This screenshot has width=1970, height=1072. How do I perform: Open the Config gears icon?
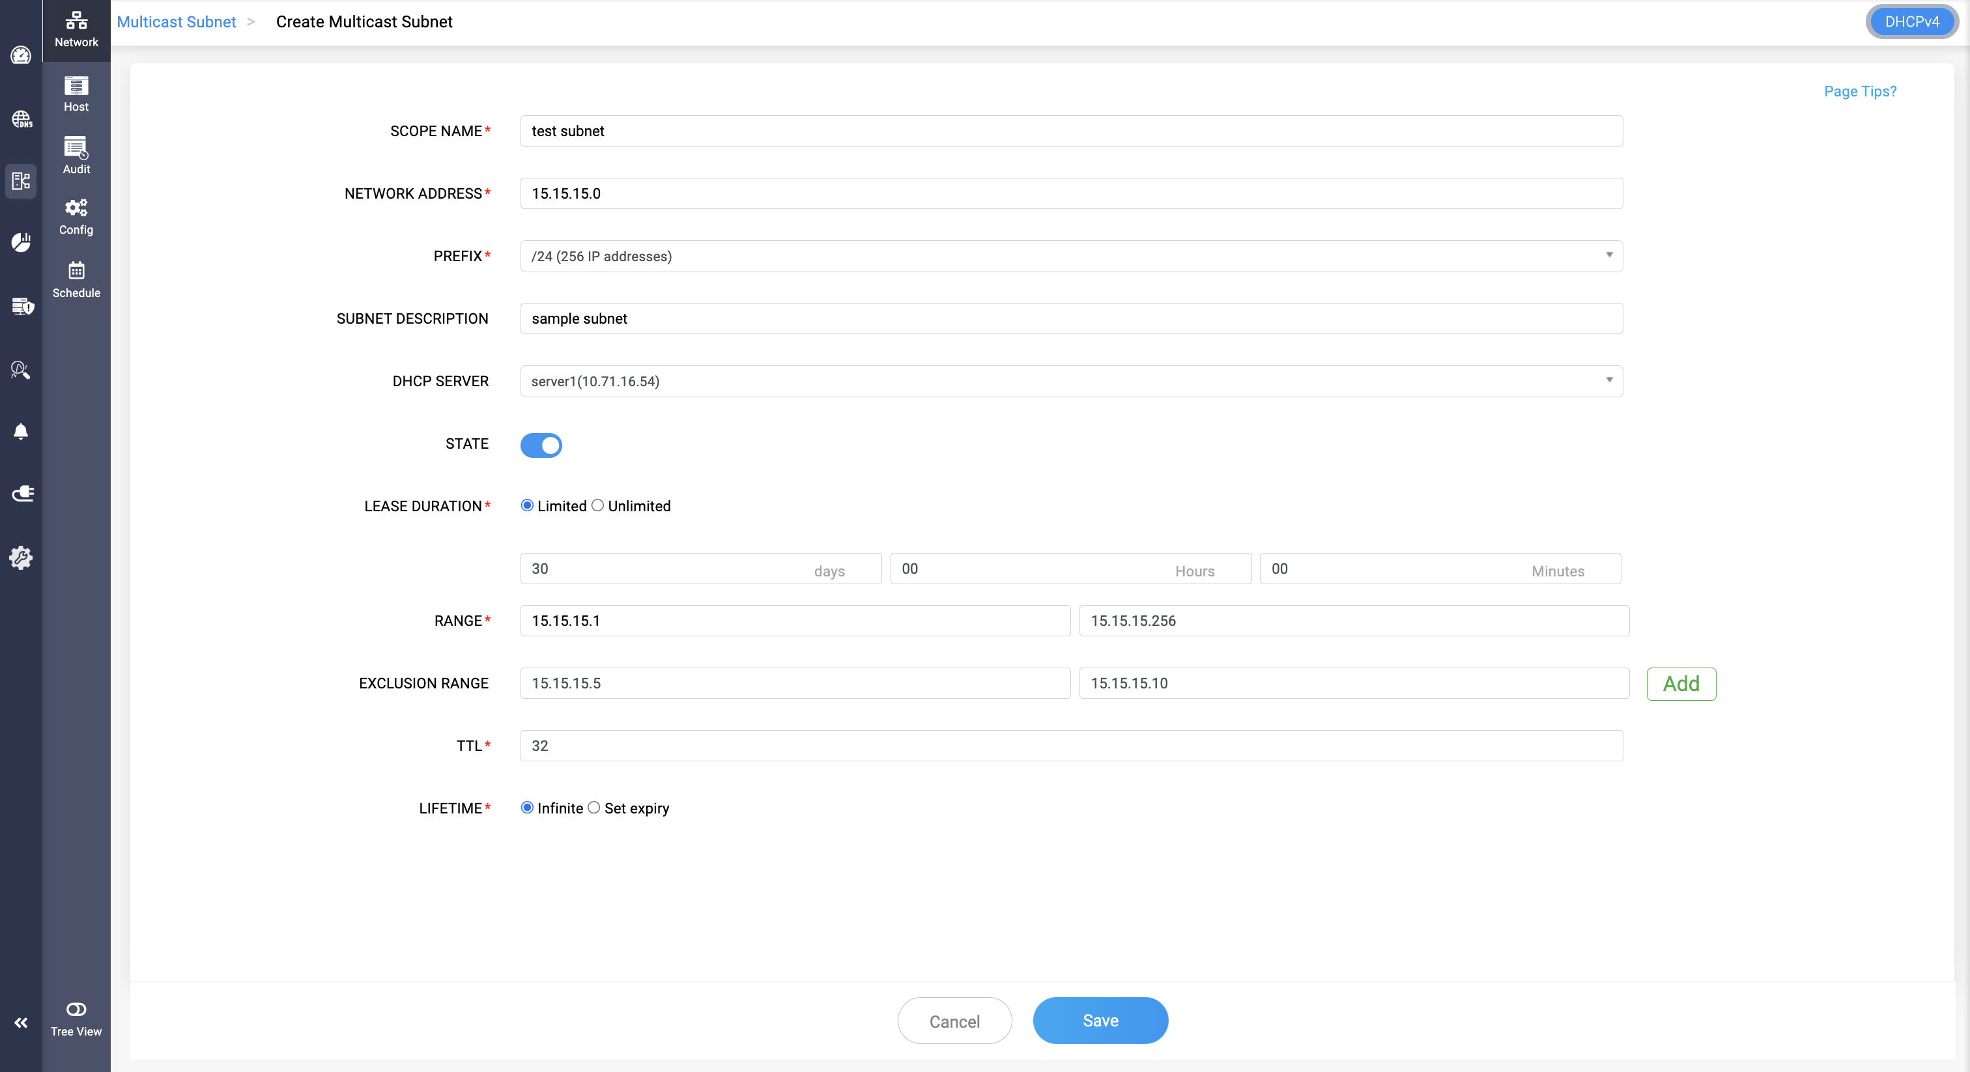coord(76,216)
